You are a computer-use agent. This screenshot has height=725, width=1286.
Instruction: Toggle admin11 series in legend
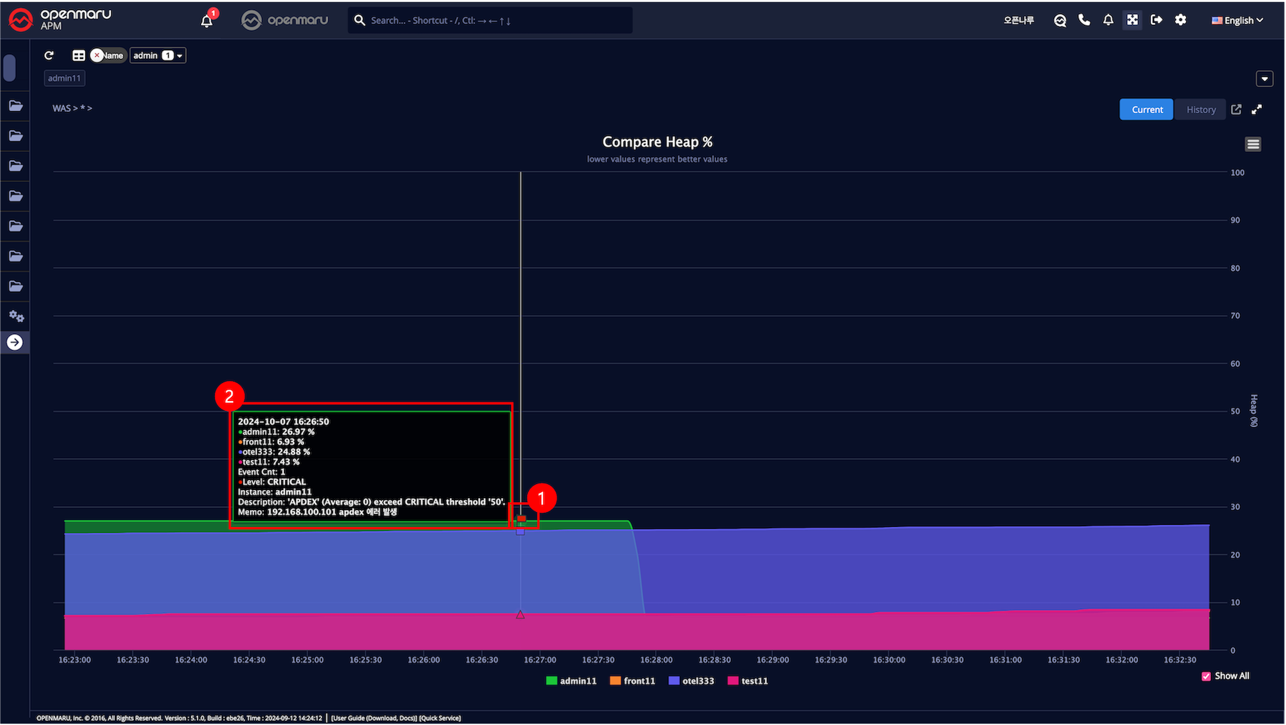571,681
